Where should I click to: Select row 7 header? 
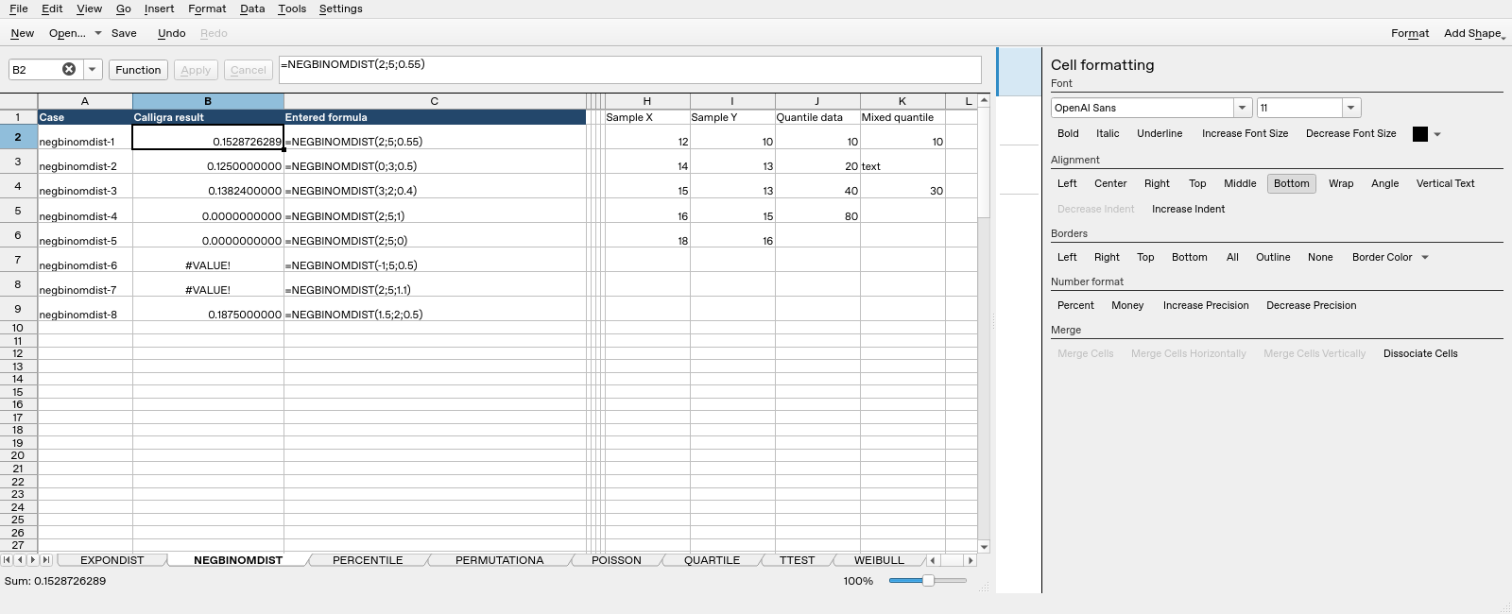18,260
